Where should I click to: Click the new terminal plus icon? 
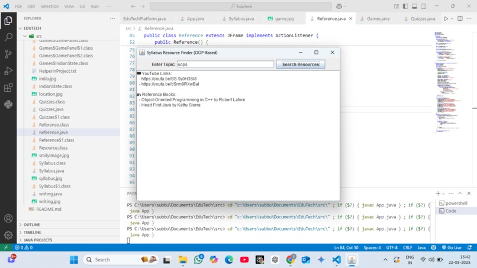point(438,193)
